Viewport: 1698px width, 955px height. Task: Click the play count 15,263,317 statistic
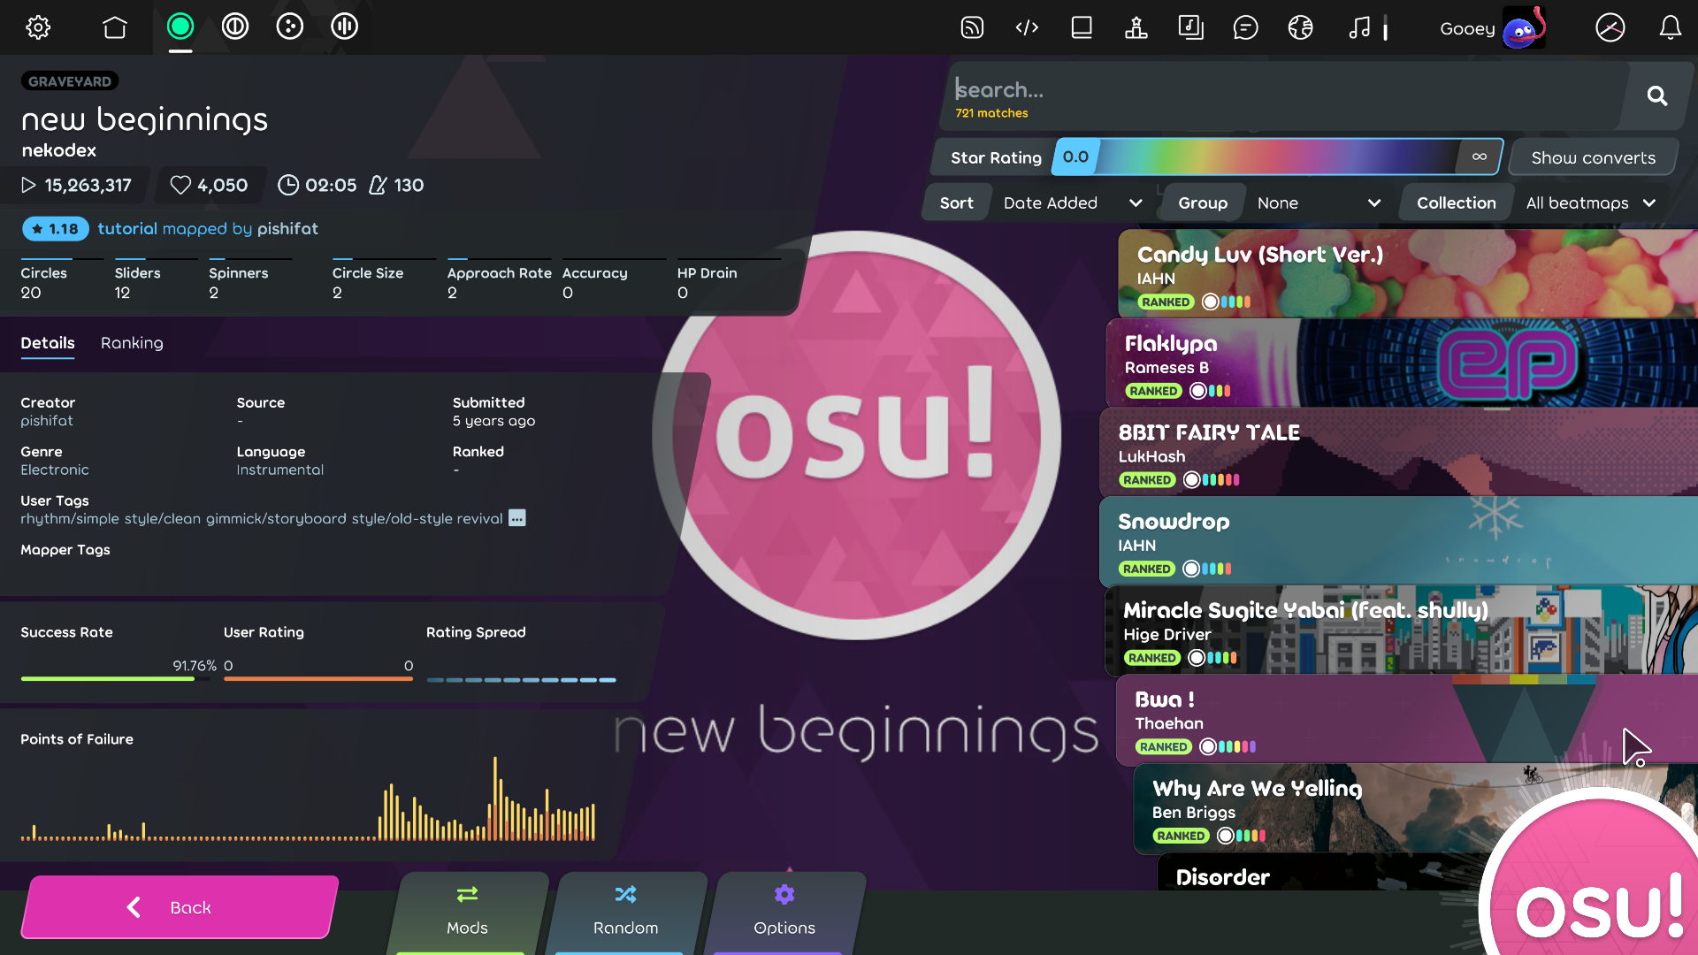pos(76,185)
